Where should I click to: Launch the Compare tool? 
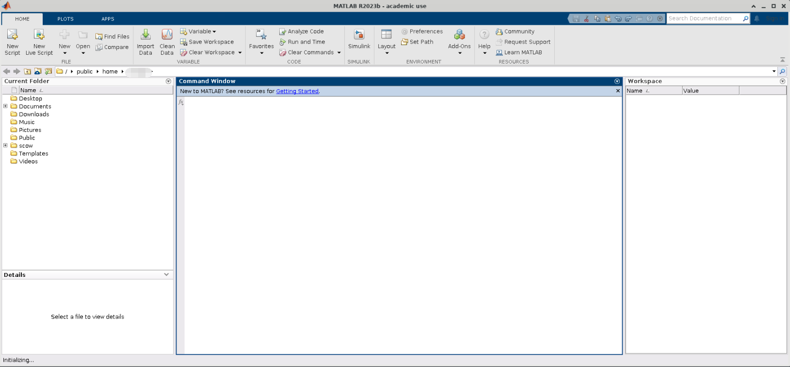pos(112,47)
